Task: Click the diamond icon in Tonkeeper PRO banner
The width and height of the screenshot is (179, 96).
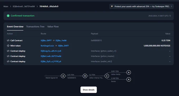Action: (112, 7)
